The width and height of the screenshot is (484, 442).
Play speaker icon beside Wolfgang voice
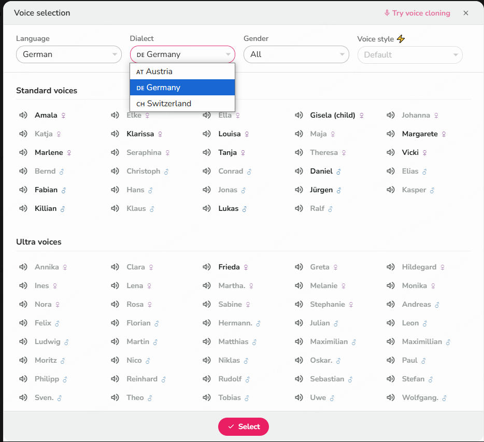coord(390,397)
